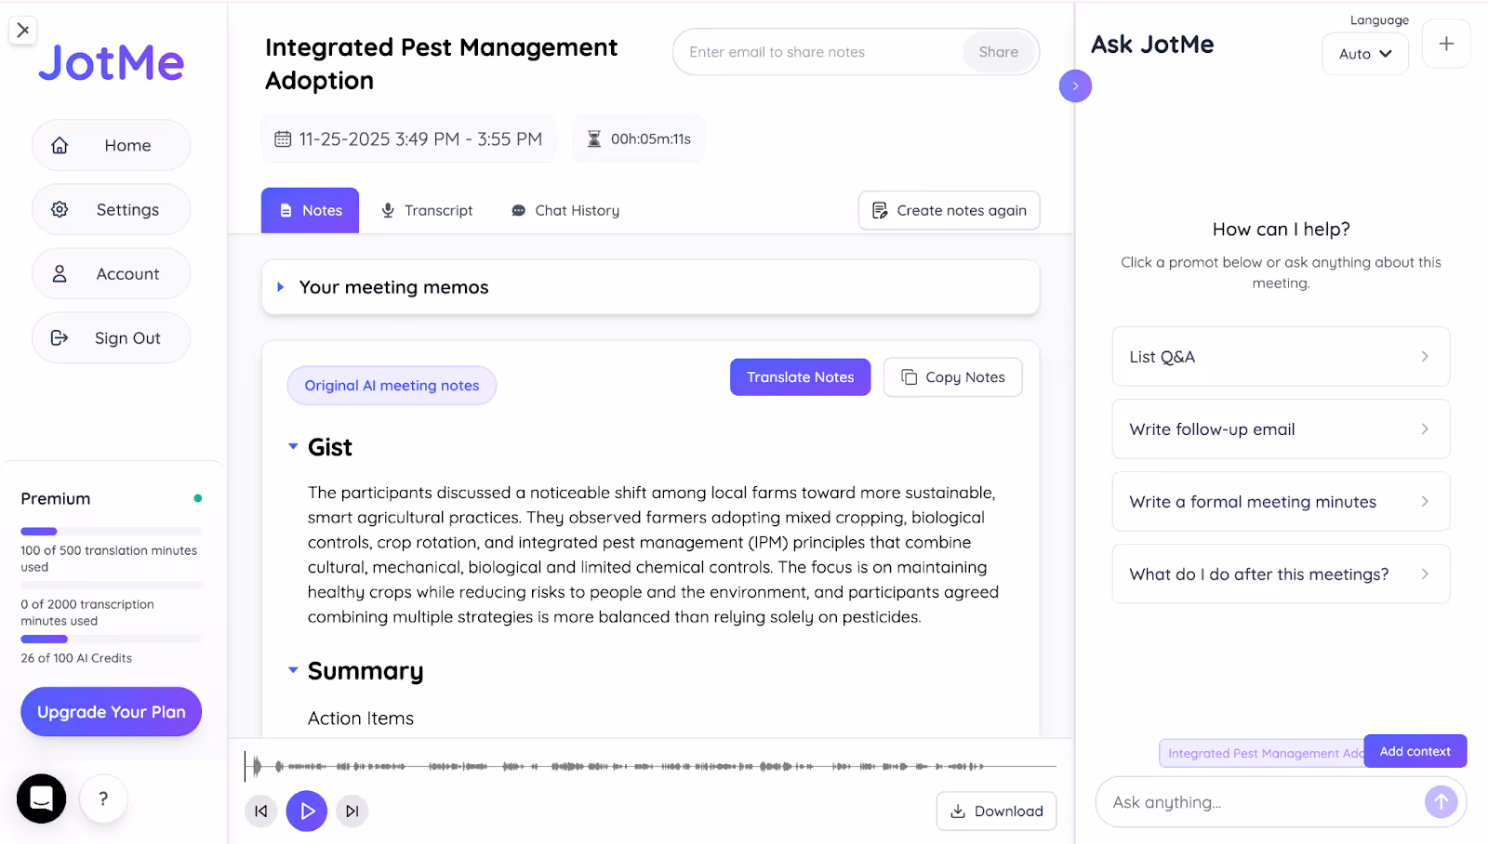The image size is (1488, 844).
Task: Switch to the Transcript tab
Action: click(x=427, y=210)
